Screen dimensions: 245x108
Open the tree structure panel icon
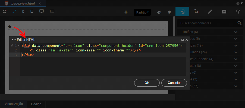(x=196, y=11)
